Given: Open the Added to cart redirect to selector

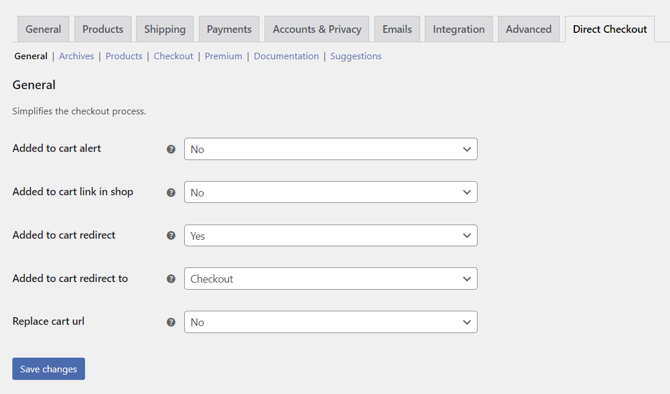Looking at the screenshot, I should pos(330,278).
